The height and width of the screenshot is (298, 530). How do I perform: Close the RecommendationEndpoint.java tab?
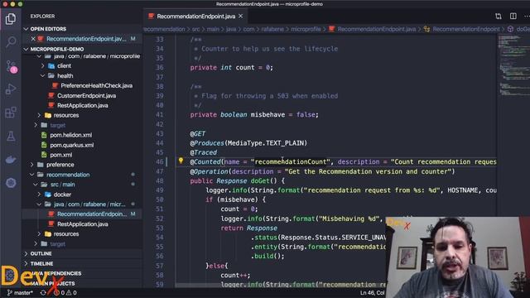[241, 17]
